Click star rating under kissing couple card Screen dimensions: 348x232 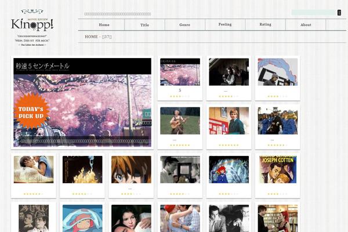pos(33,194)
